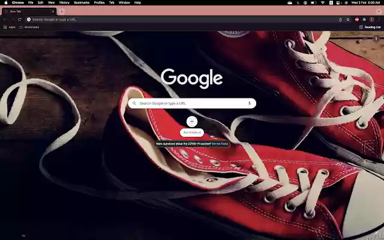Click the date and time display
The image size is (384, 240).
pos(365,2)
